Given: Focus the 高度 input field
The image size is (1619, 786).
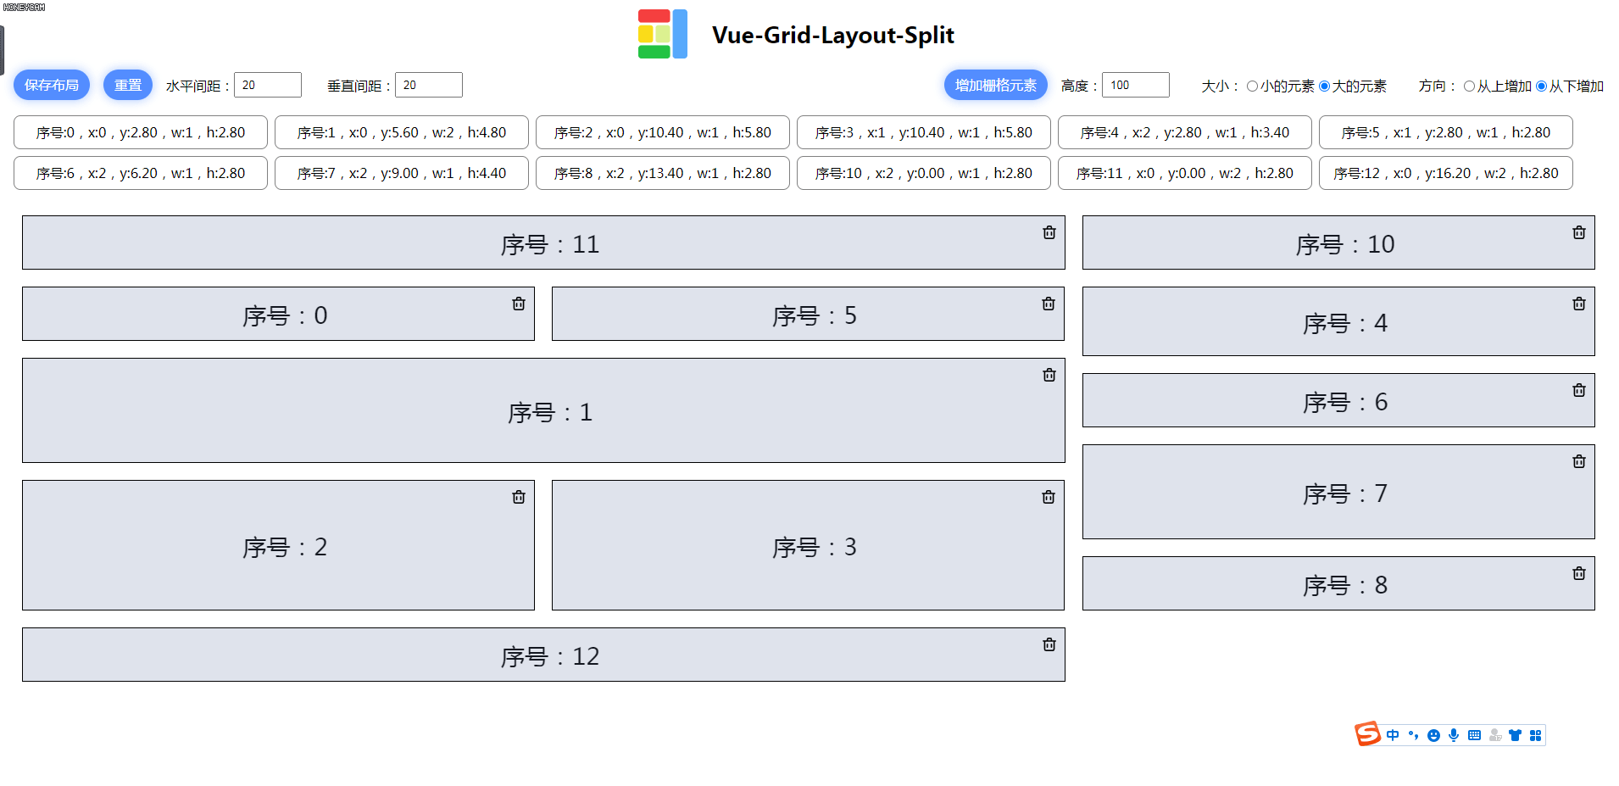Looking at the screenshot, I should pos(1136,85).
